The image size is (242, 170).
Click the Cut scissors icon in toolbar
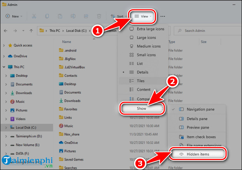point(34,16)
